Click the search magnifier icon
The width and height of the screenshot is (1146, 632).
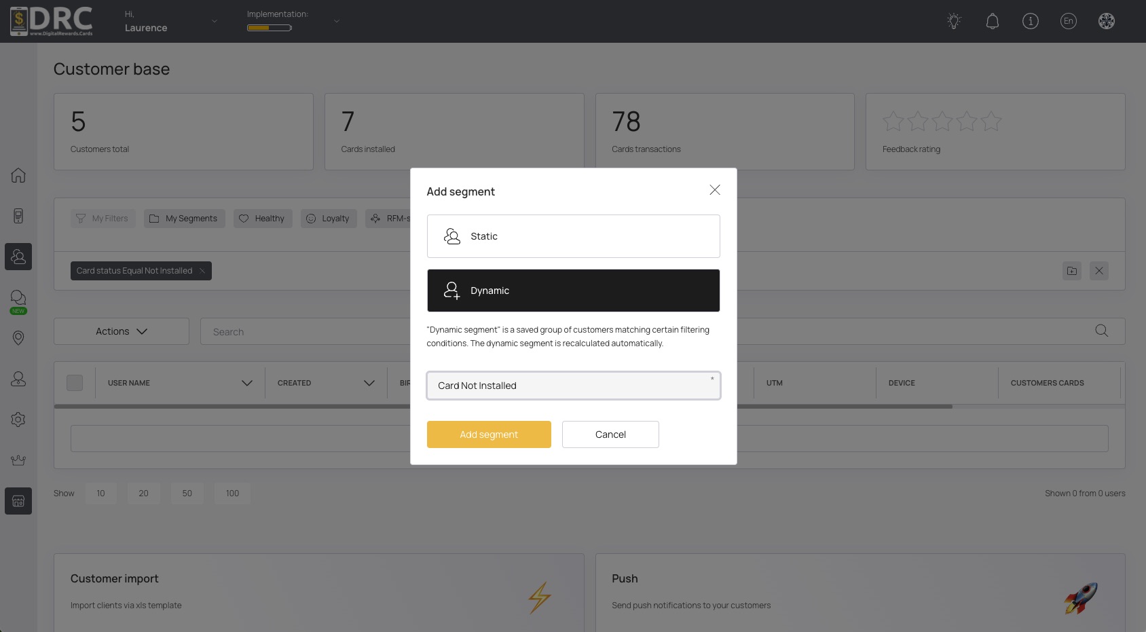click(x=1101, y=331)
